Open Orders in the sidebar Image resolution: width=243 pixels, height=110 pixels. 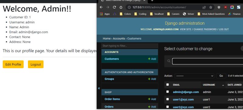tap(109, 107)
